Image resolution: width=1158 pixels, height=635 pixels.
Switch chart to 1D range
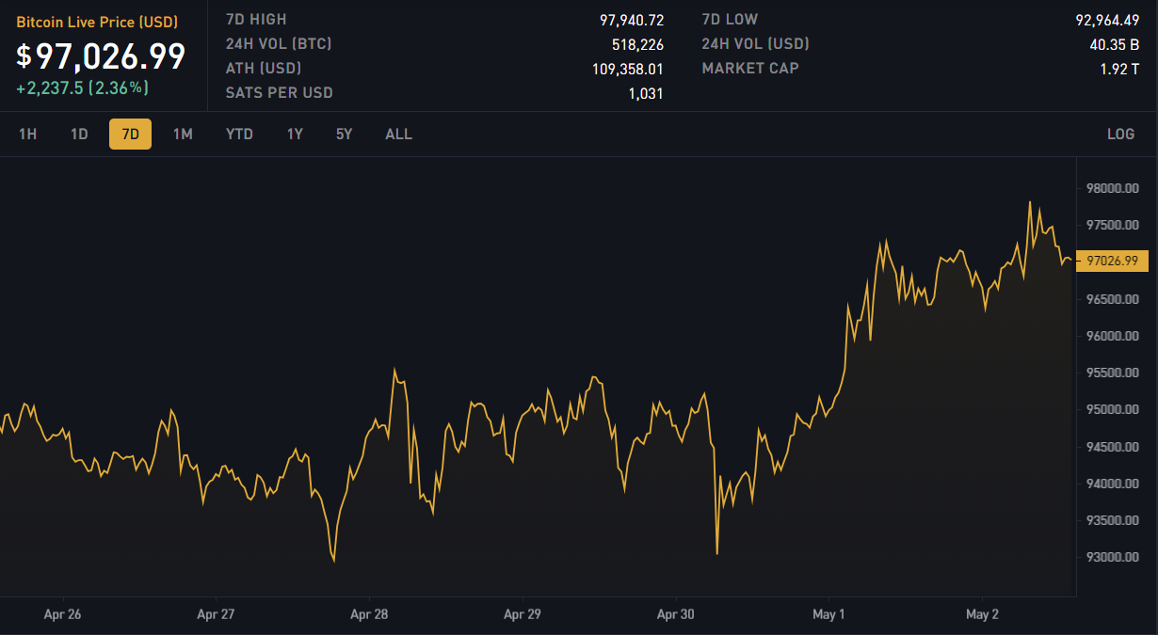[x=79, y=135]
